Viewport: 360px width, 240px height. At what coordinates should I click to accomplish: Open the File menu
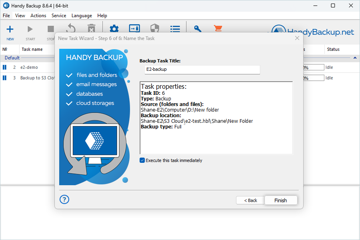[6, 16]
